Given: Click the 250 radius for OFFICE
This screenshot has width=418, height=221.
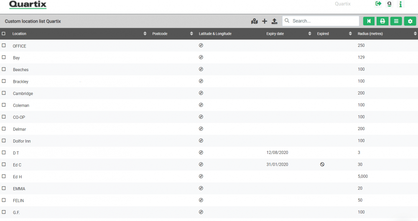Looking at the screenshot, I should 361,45.
